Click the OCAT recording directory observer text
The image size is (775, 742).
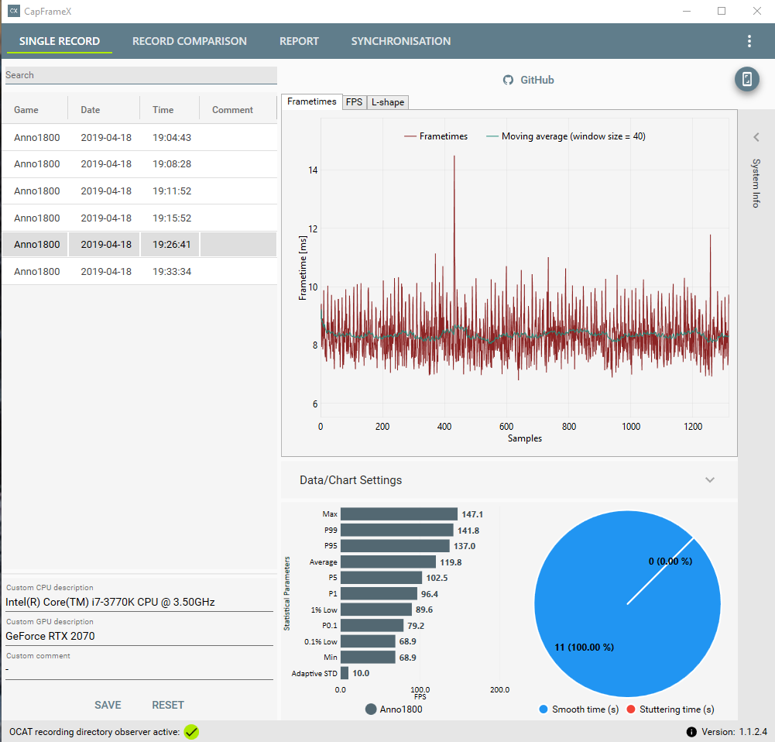(94, 732)
